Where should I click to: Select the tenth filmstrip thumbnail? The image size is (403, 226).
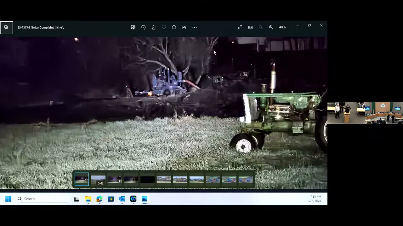(229, 180)
